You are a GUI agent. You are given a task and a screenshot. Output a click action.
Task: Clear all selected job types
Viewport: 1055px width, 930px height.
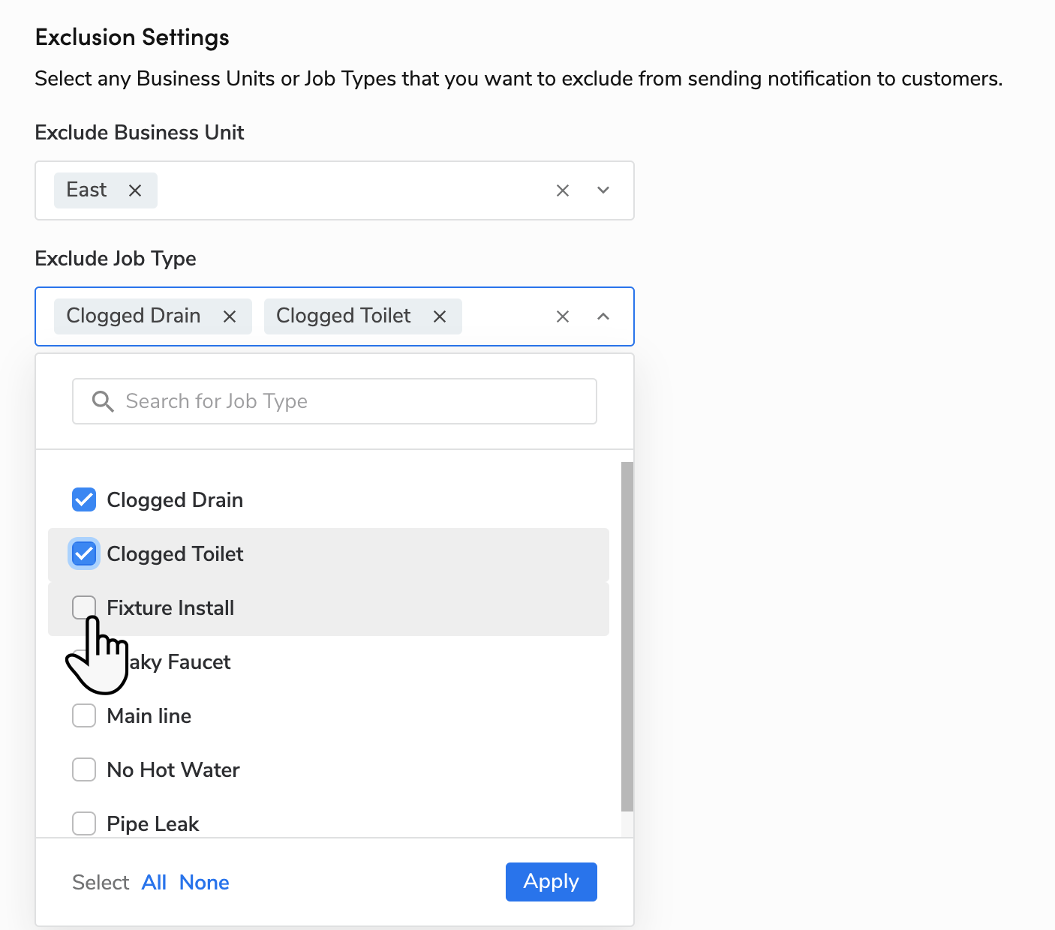click(x=562, y=316)
